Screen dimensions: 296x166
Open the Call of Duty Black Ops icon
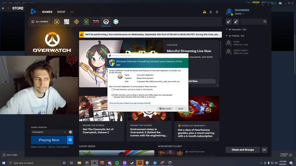coord(96,22)
